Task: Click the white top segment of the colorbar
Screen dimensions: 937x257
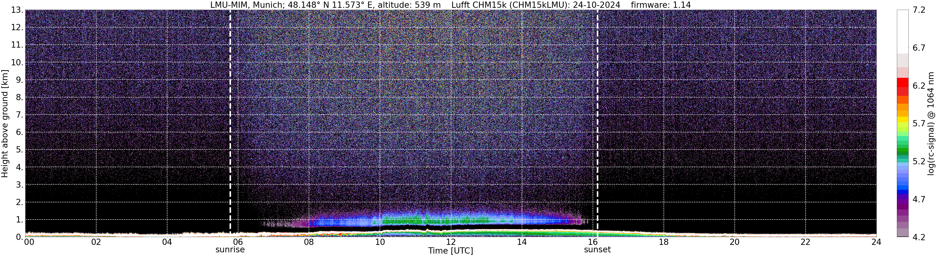Action: [902, 32]
